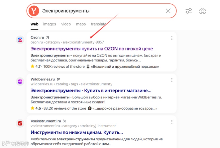Open image search camera icon

pos(202,11)
